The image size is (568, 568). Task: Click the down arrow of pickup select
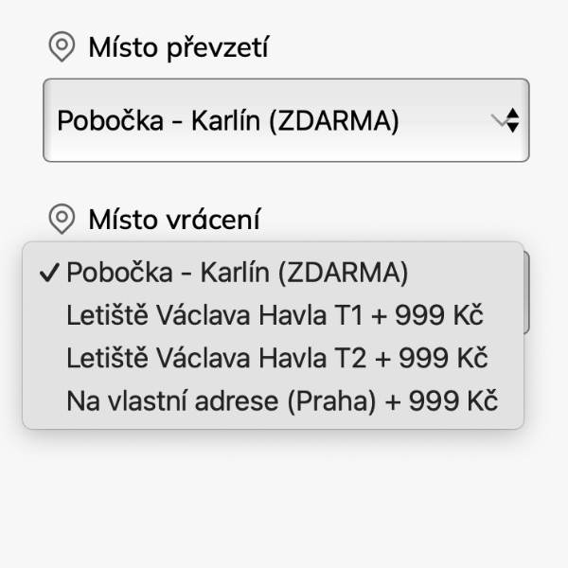[512, 128]
